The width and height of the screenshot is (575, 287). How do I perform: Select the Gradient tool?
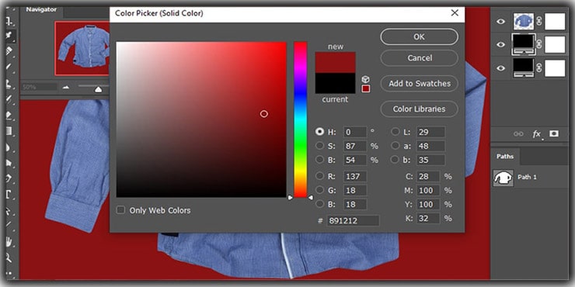point(9,131)
